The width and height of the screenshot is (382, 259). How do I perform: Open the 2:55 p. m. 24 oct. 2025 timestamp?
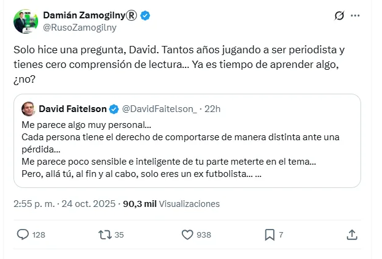pos(63,203)
